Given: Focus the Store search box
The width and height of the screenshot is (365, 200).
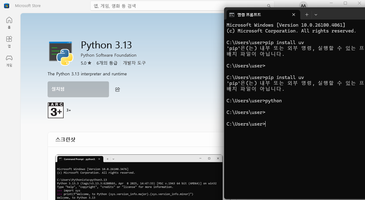Looking at the screenshot, I should pos(182,6).
